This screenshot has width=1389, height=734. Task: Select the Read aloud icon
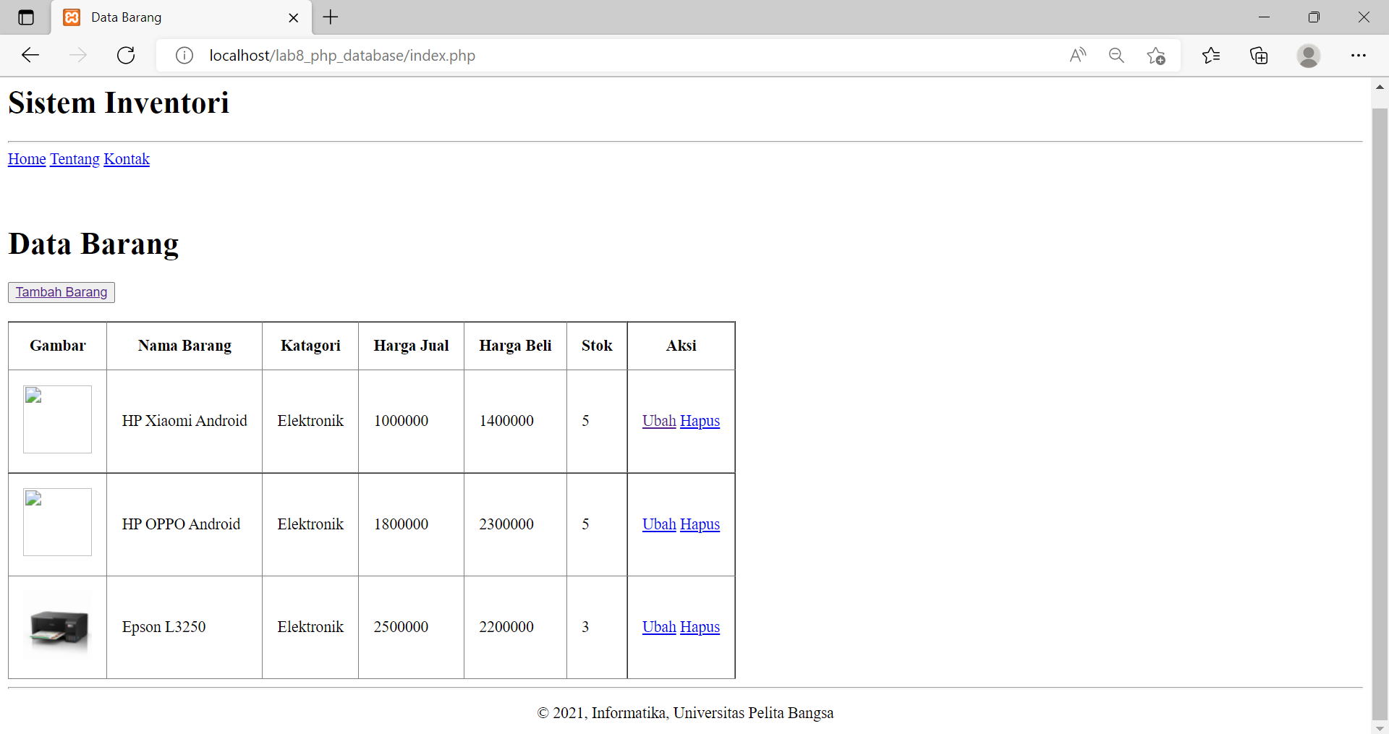click(x=1077, y=55)
